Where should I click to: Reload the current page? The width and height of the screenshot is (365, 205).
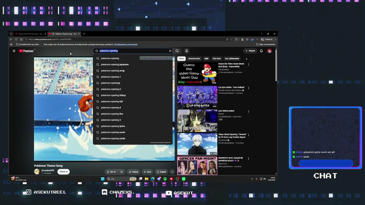coord(16,39)
